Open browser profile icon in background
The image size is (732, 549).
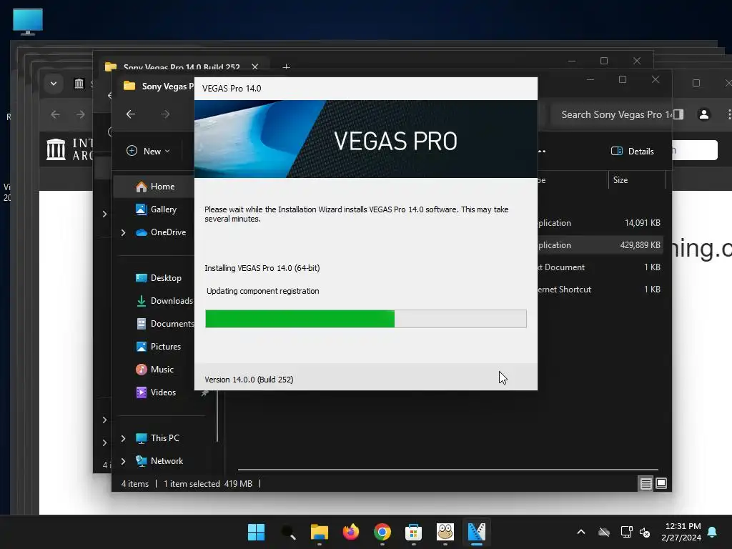click(703, 114)
